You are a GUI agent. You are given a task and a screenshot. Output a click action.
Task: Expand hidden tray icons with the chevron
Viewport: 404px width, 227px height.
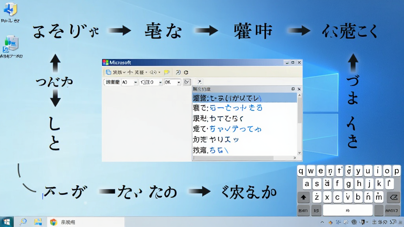[x=322, y=222]
